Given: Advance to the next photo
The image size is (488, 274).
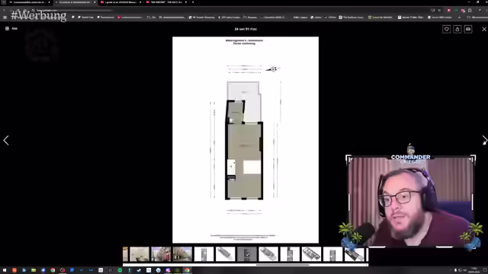Looking at the screenshot, I should 484,140.
